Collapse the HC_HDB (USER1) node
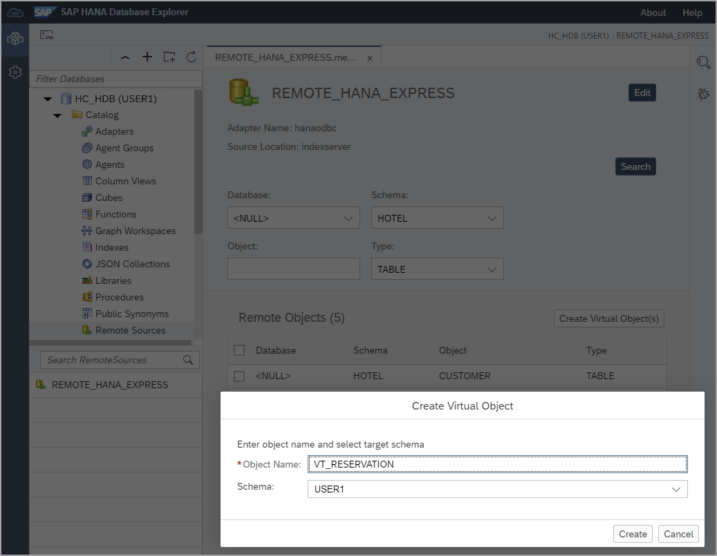The height and width of the screenshot is (556, 717). [48, 99]
